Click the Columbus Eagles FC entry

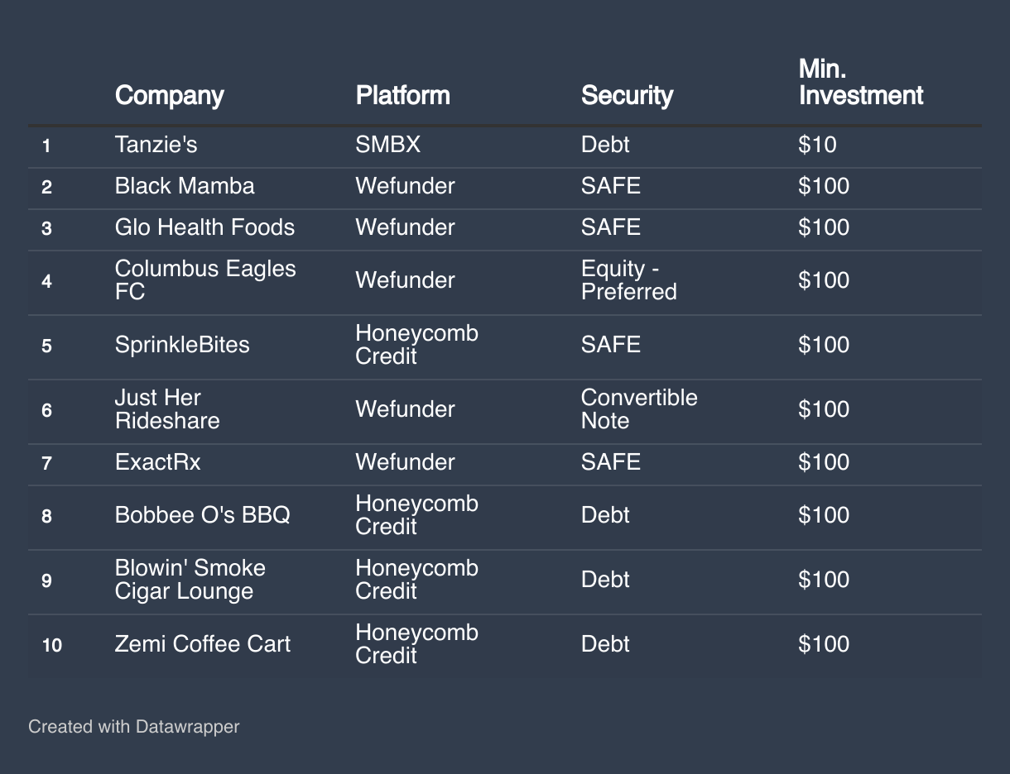point(204,280)
